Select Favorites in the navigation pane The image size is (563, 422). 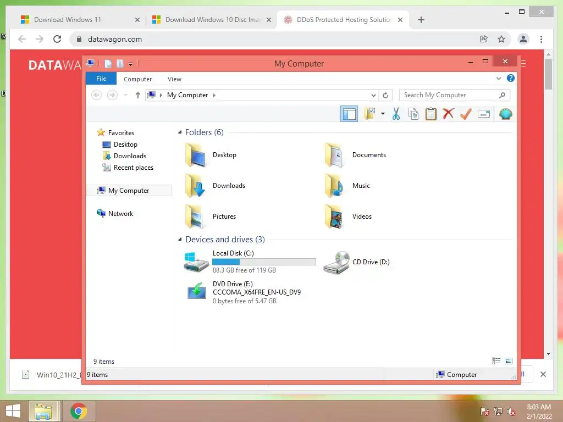coord(121,133)
